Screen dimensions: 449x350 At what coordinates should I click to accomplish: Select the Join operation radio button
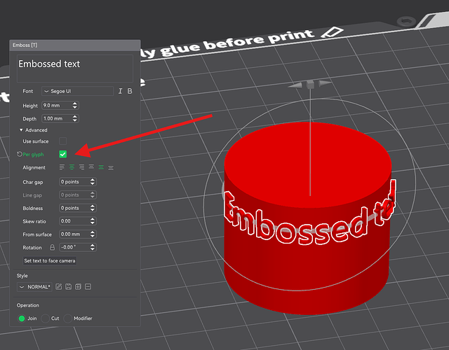point(22,318)
